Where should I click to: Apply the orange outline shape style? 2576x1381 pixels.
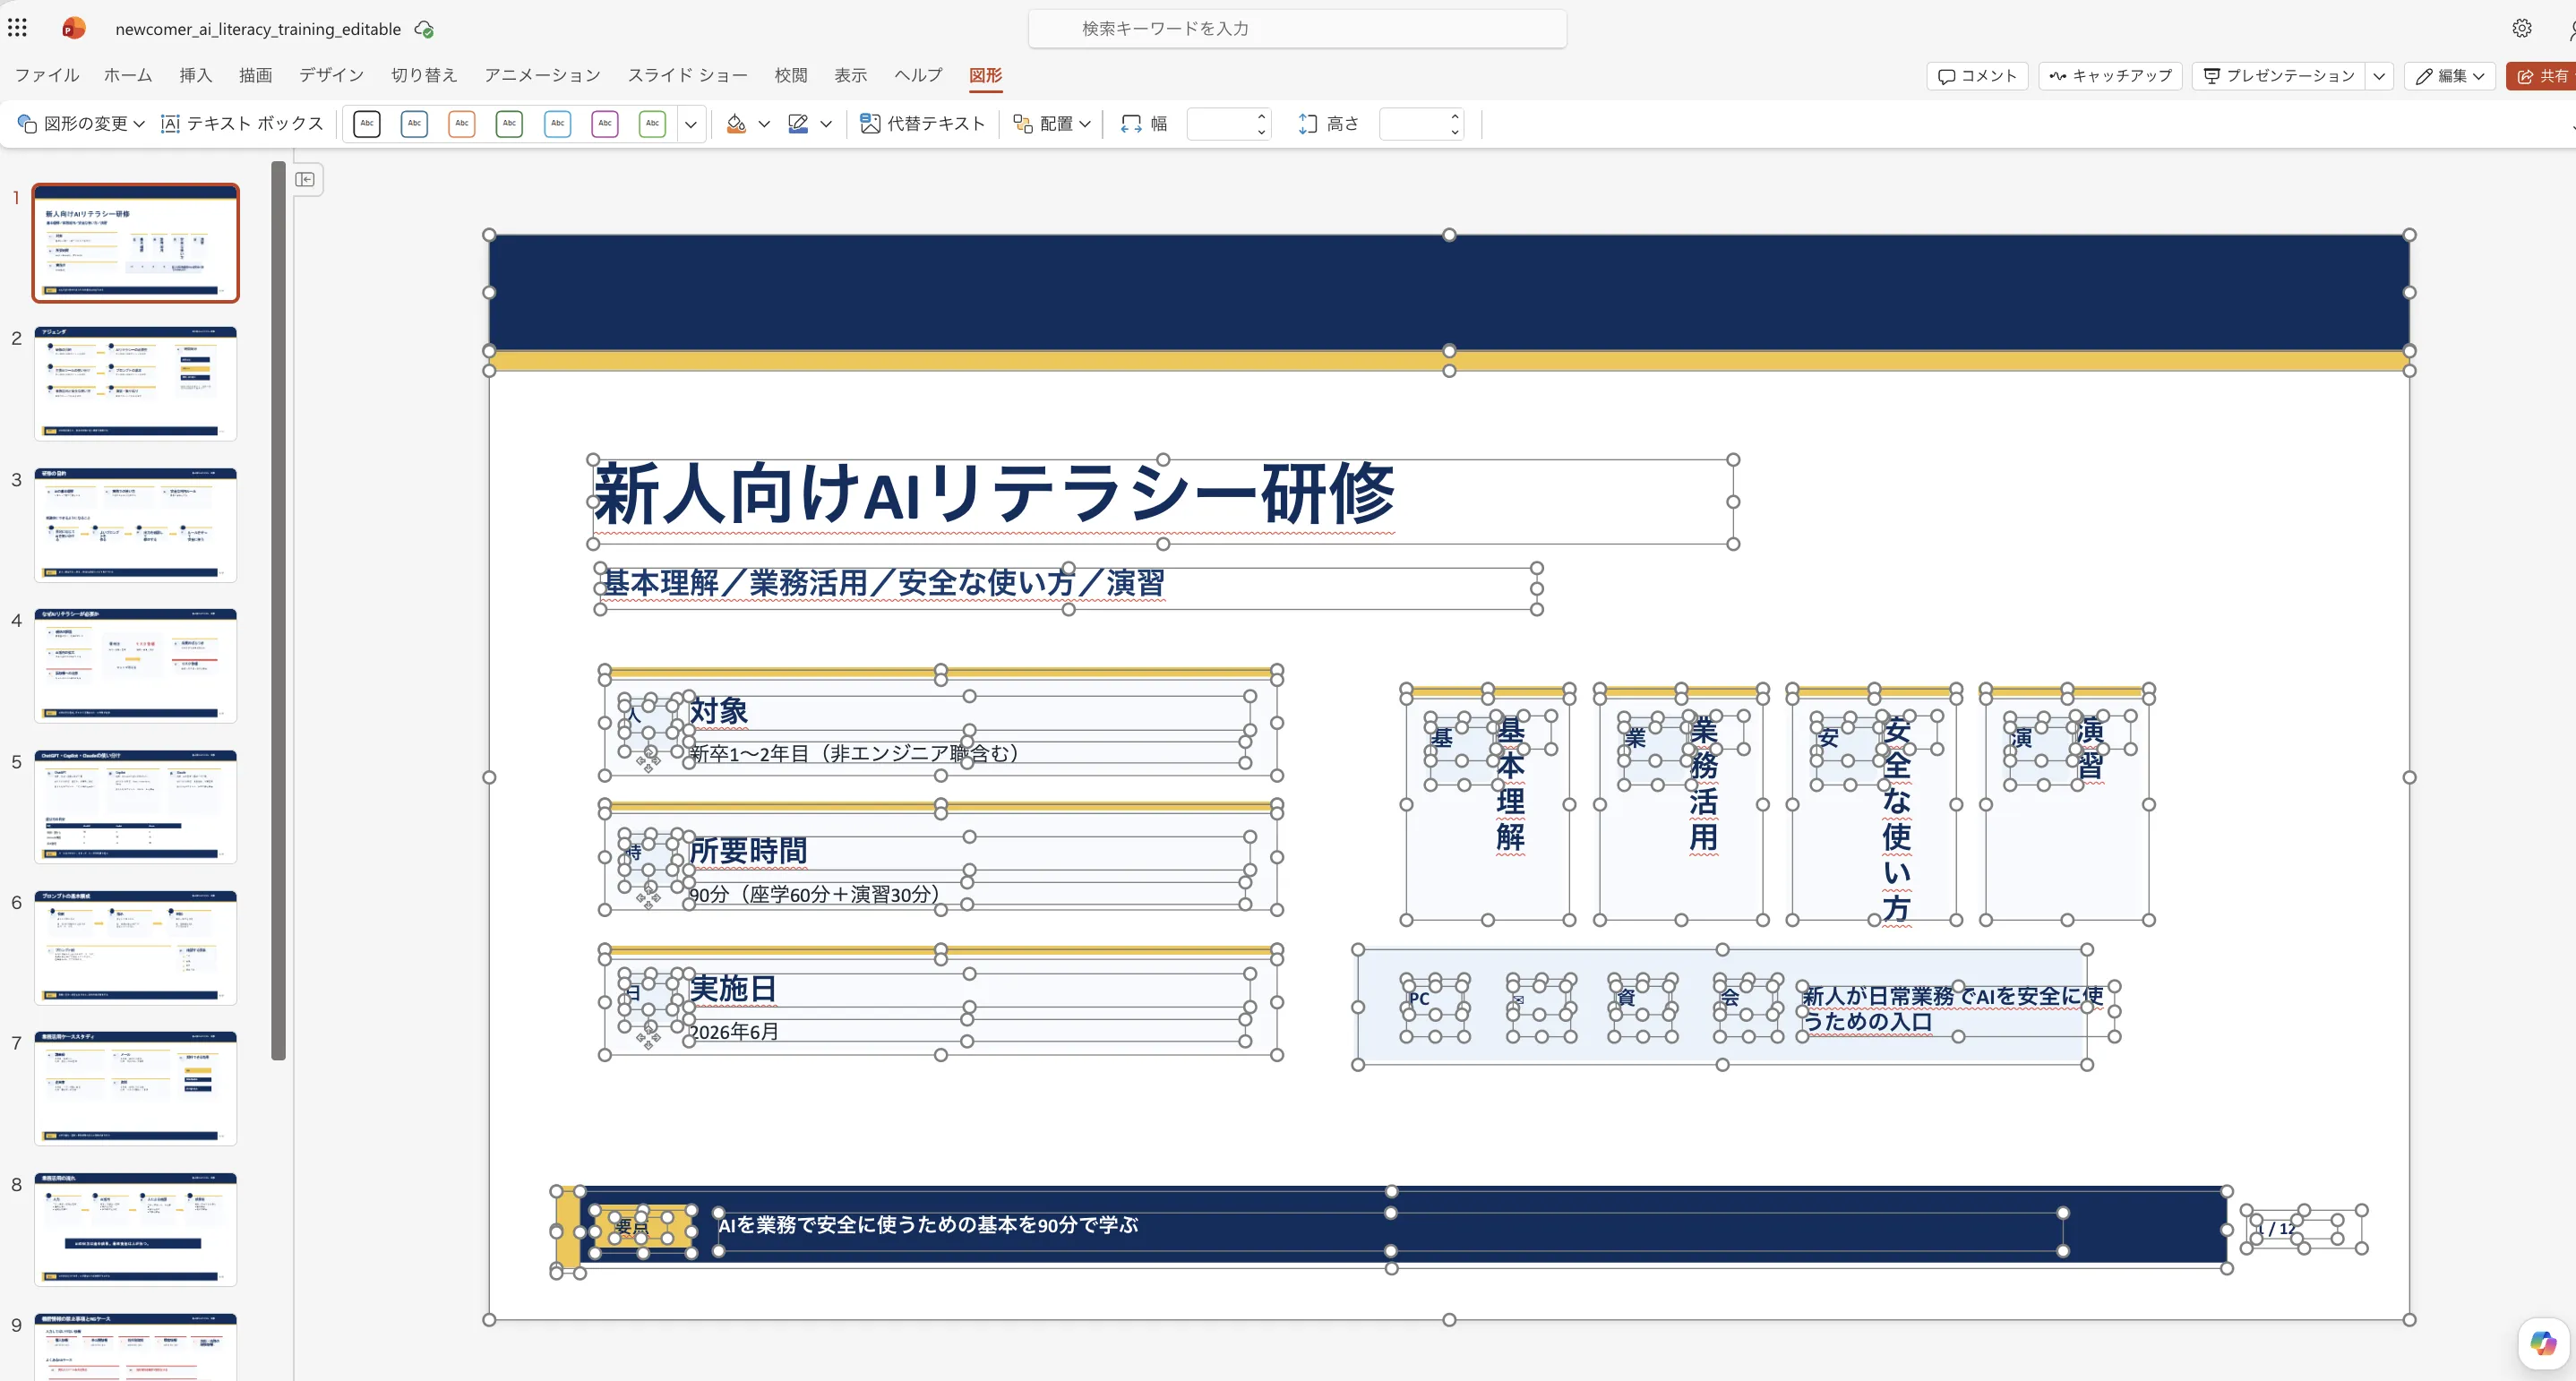point(462,123)
